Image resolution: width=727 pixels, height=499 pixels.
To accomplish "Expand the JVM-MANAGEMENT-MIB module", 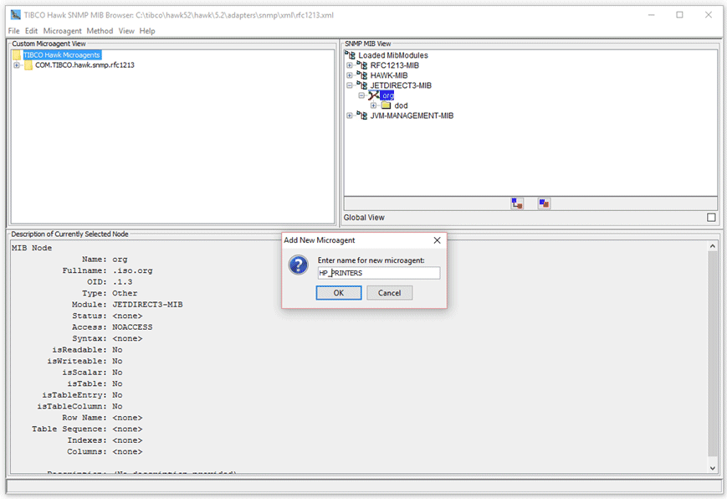I will [350, 116].
